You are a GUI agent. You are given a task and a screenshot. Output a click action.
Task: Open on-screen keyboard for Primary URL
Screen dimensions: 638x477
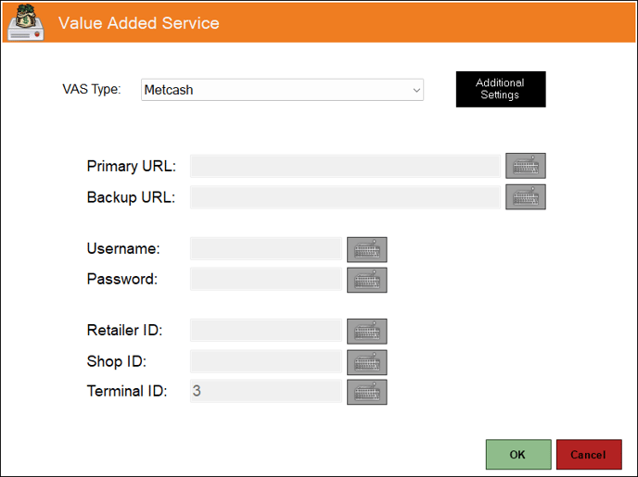pyautogui.click(x=525, y=166)
